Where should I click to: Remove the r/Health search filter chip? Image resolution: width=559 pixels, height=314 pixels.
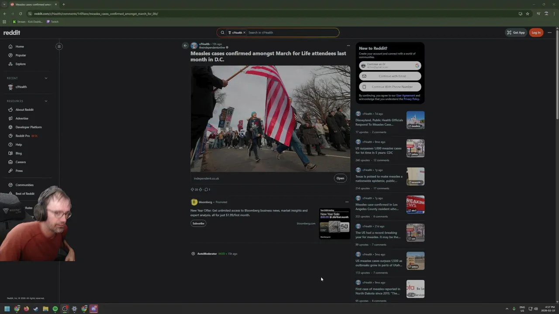[x=244, y=33]
